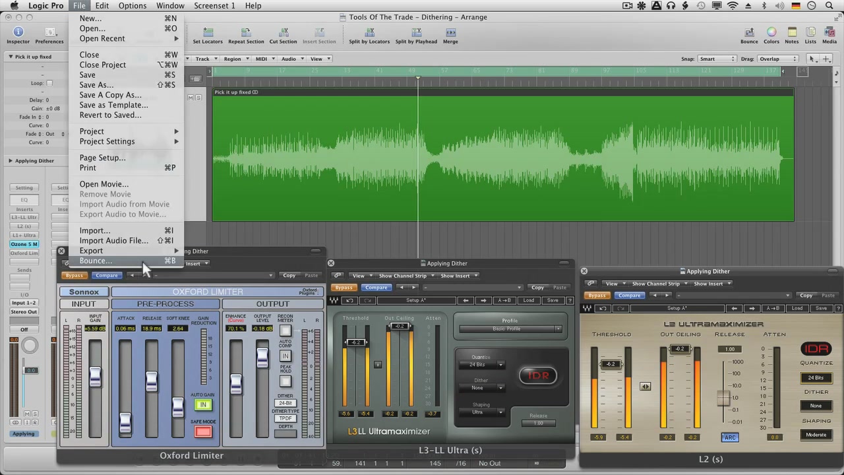Click the Cut Section toolbar icon

click(x=283, y=32)
